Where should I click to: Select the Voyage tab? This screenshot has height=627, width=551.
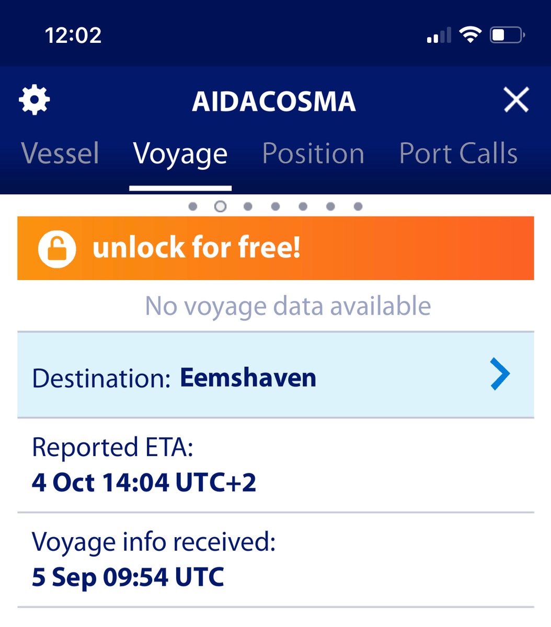(x=180, y=154)
